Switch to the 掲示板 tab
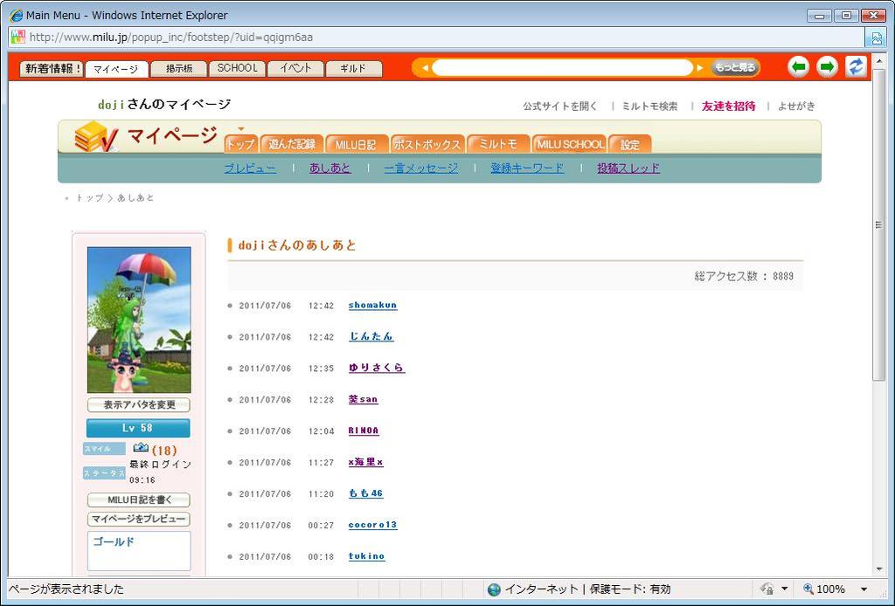The image size is (895, 606). (178, 69)
